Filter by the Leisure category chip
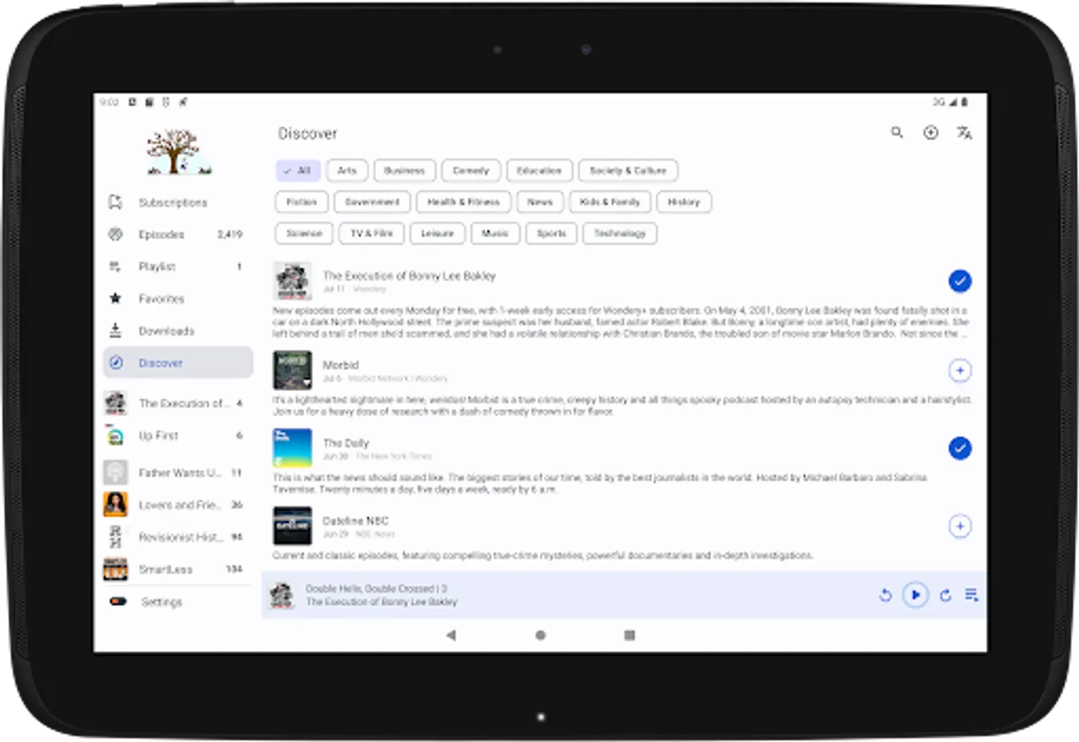The height and width of the screenshot is (742, 1079). (x=437, y=233)
